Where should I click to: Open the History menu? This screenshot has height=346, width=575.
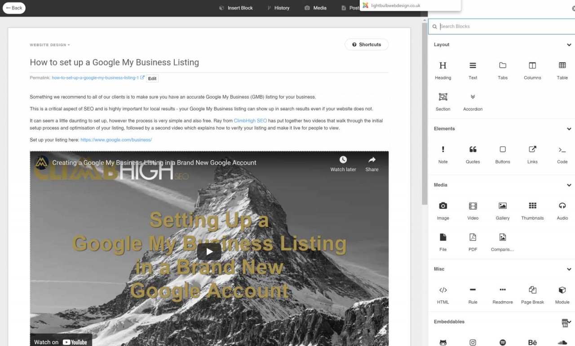click(x=278, y=8)
